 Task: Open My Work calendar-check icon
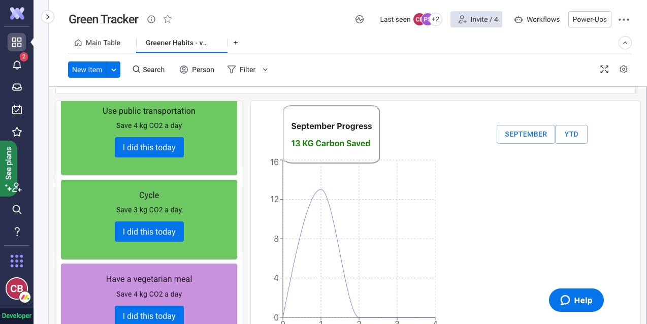coord(17,109)
